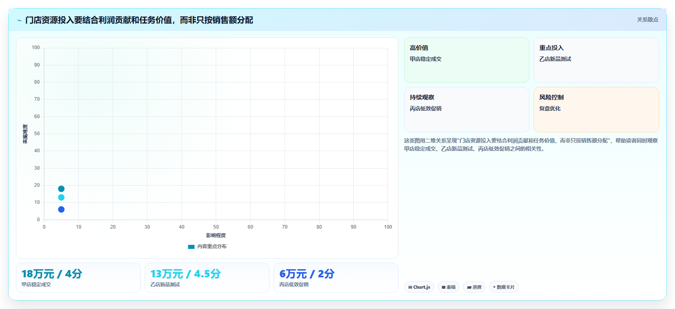Screen dimensions: 675x309
Task: Click the dark teal scatter point near 18
Action: click(x=61, y=189)
